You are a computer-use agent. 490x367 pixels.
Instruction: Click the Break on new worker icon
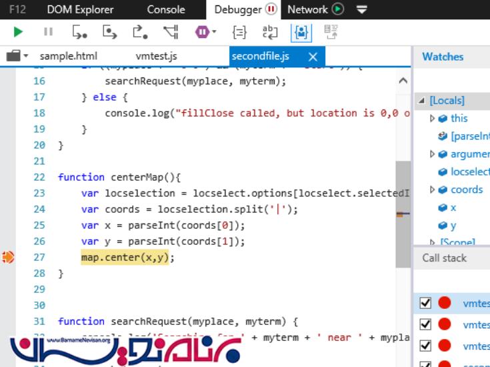(x=171, y=31)
